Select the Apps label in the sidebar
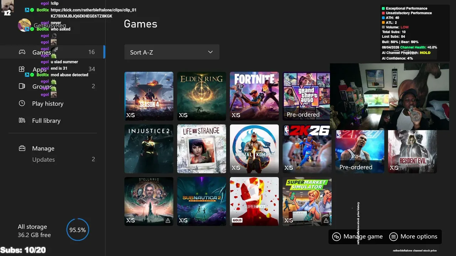The width and height of the screenshot is (456, 256). [x=40, y=69]
